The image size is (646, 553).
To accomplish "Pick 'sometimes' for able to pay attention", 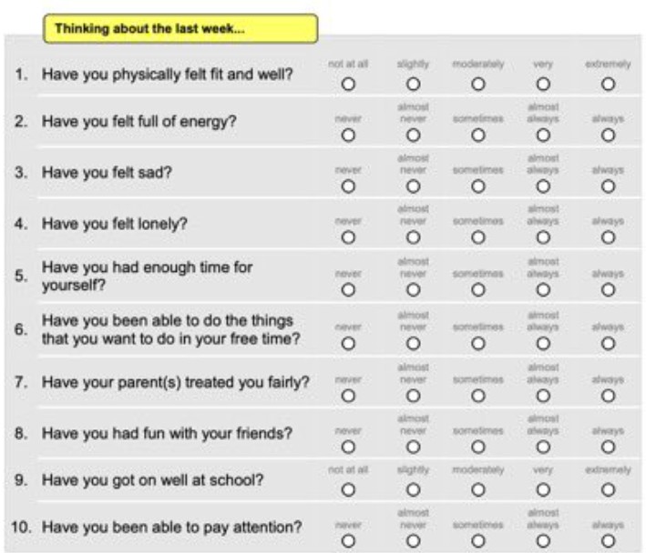I will click(x=478, y=541).
